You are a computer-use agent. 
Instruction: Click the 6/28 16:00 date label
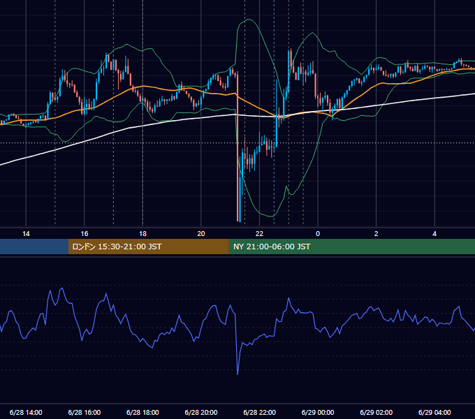point(85,412)
